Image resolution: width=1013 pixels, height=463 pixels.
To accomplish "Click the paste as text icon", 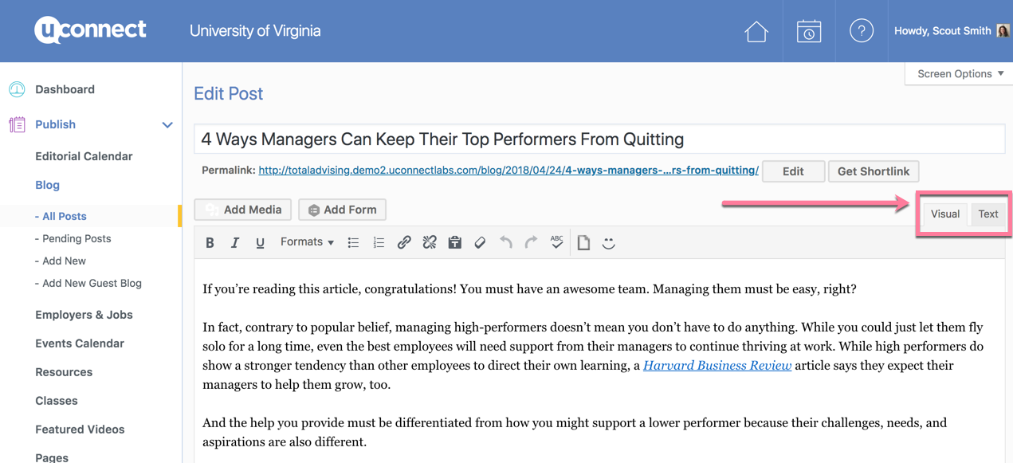I will coord(455,242).
